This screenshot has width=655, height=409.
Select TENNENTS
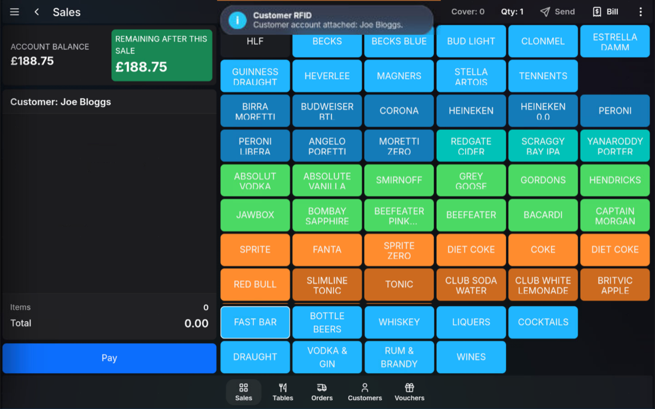(543, 76)
